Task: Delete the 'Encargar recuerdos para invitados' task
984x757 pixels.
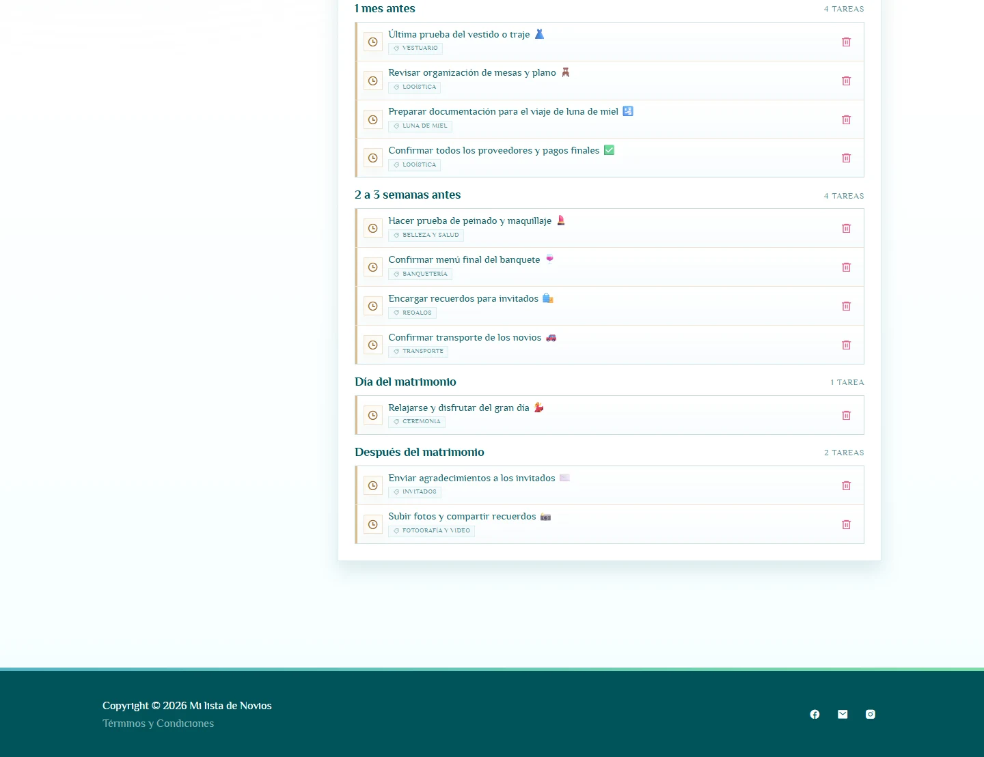Action: point(846,306)
